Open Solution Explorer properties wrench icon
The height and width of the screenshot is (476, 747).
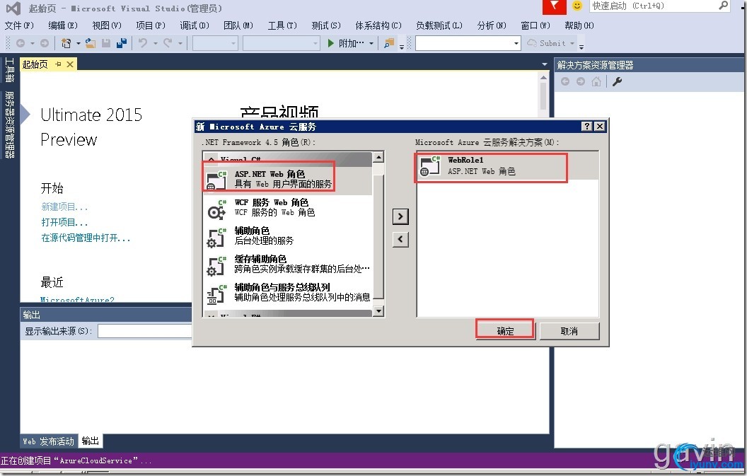(x=618, y=81)
